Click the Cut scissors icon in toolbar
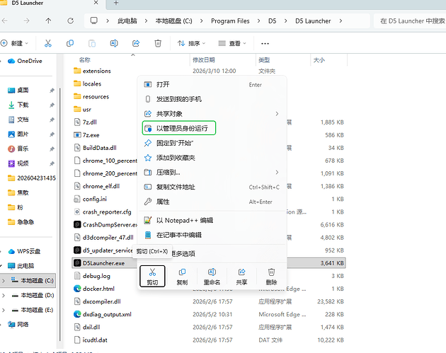 pyautogui.click(x=48, y=43)
